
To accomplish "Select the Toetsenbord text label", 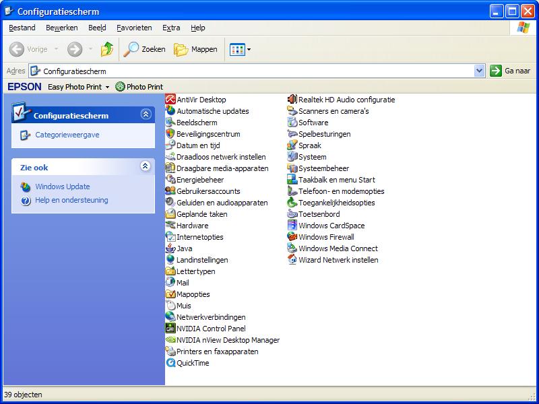I will (319, 214).
